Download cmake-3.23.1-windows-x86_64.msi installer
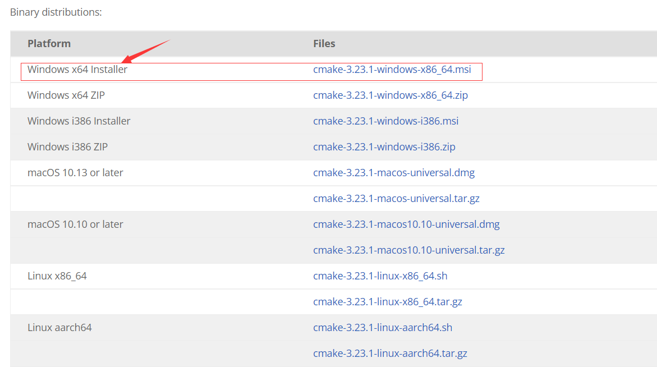657x367 pixels. point(392,70)
